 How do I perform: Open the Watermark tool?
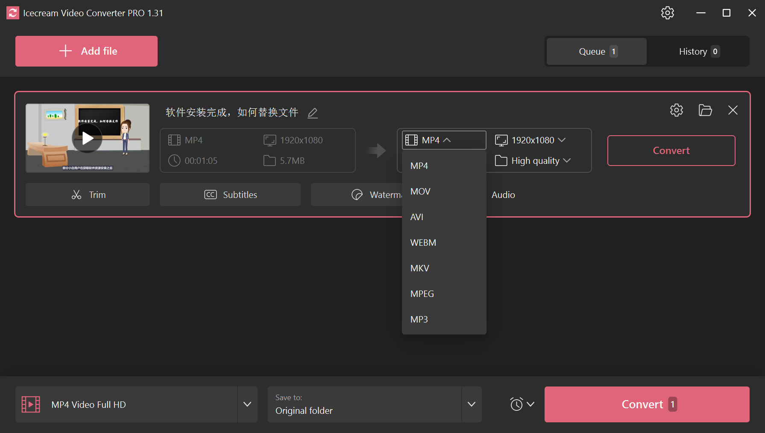pyautogui.click(x=357, y=195)
